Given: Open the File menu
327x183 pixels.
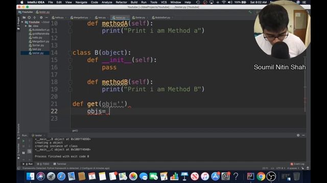Looking at the screenshot, I should 51,2.
